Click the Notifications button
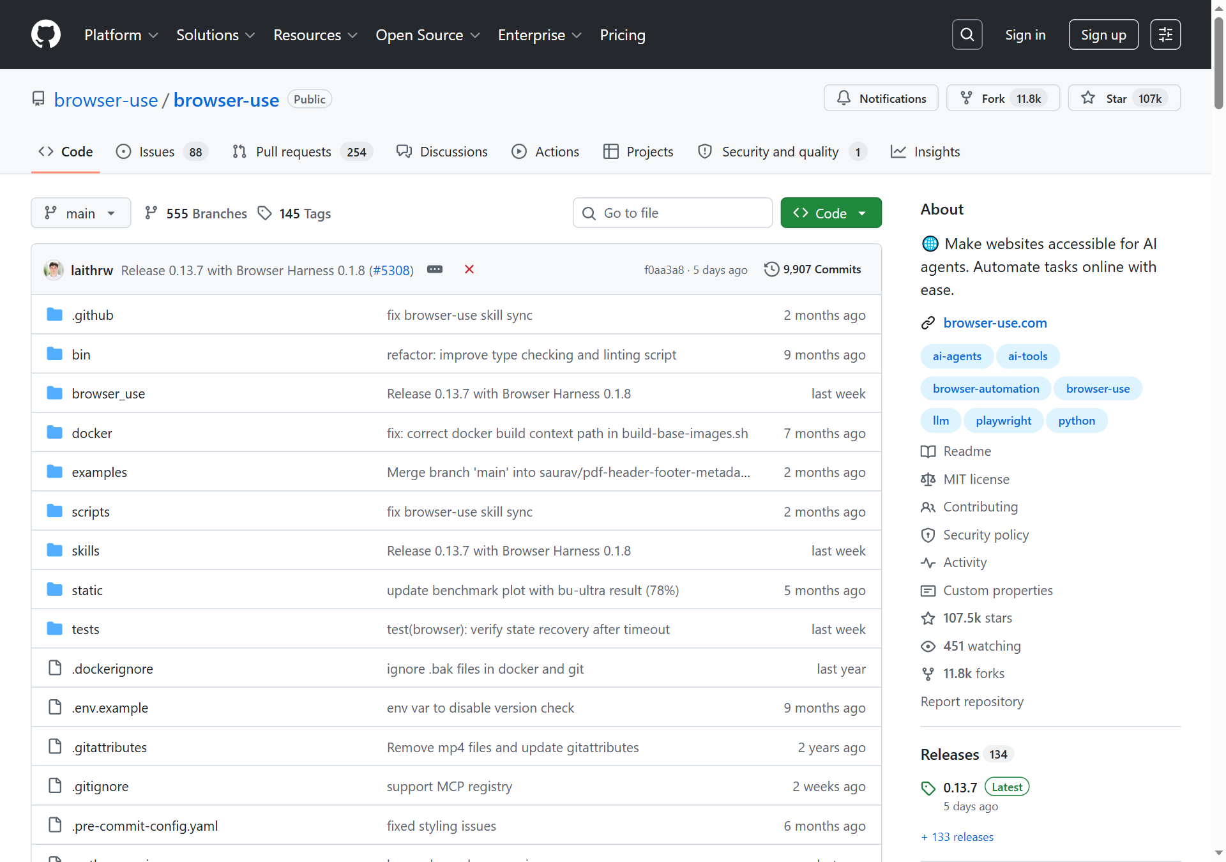 pos(881,98)
